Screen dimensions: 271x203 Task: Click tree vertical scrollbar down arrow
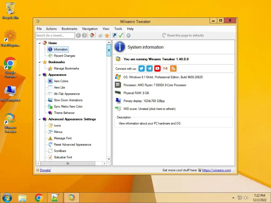click(109, 159)
